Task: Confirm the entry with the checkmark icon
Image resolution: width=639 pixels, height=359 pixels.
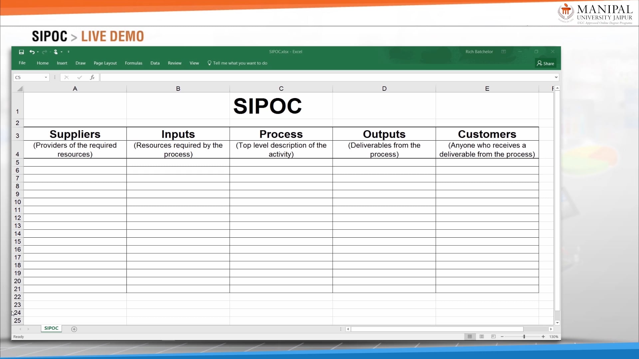Action: [79, 77]
